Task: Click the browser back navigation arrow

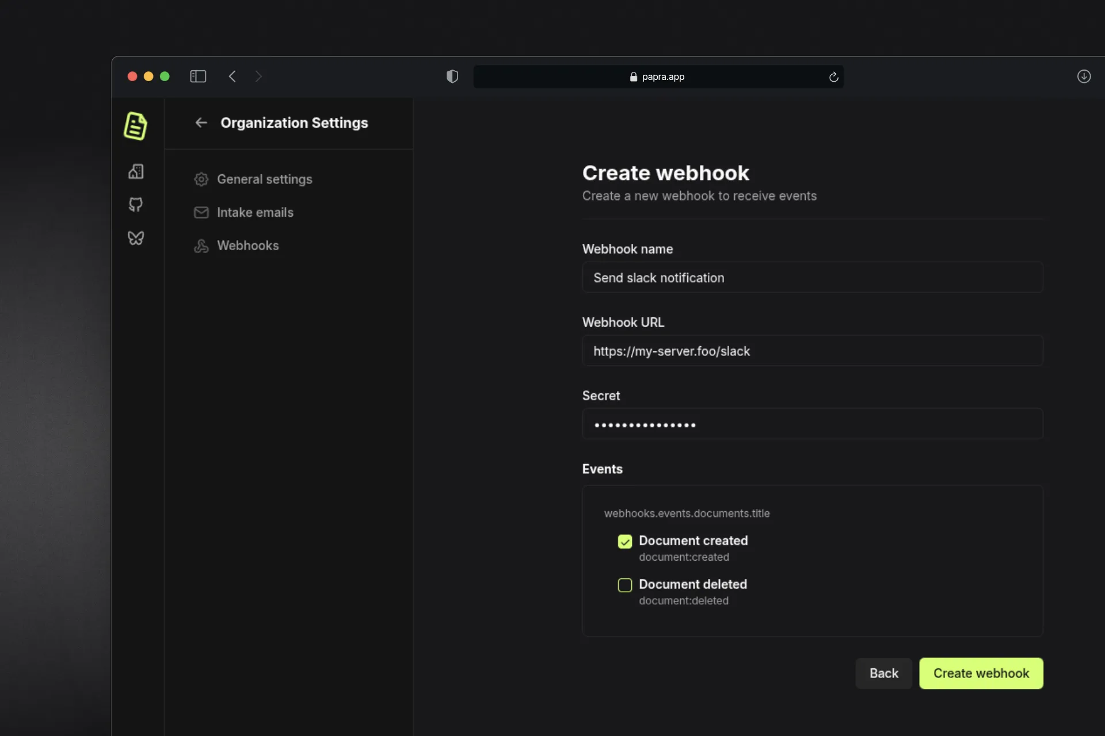Action: (x=233, y=76)
